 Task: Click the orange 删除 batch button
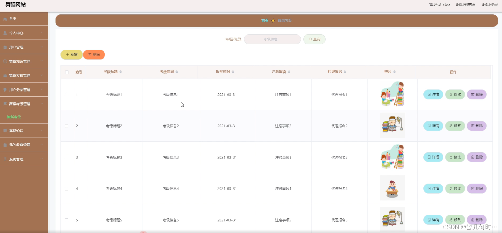(94, 55)
